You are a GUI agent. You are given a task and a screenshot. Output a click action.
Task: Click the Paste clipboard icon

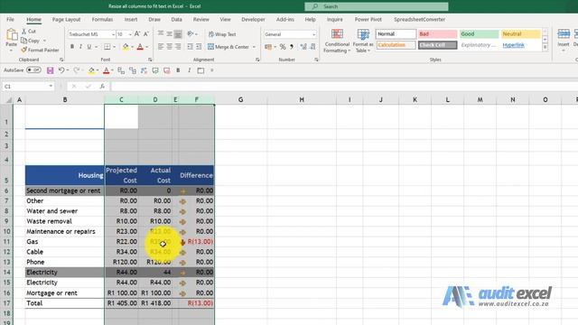pos(12,35)
